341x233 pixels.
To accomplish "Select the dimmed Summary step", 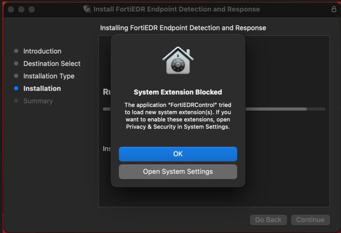I will [38, 101].
